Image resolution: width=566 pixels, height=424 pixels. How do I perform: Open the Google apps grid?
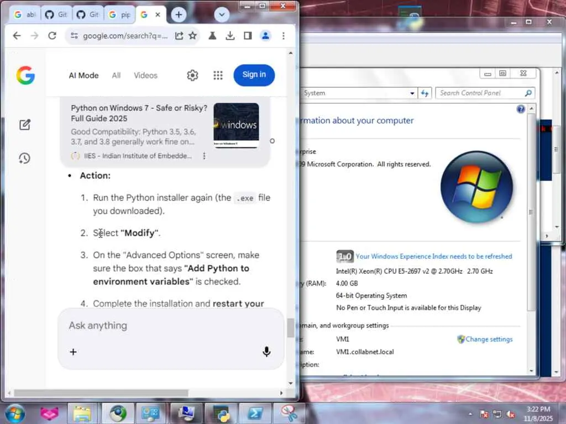pyautogui.click(x=218, y=75)
